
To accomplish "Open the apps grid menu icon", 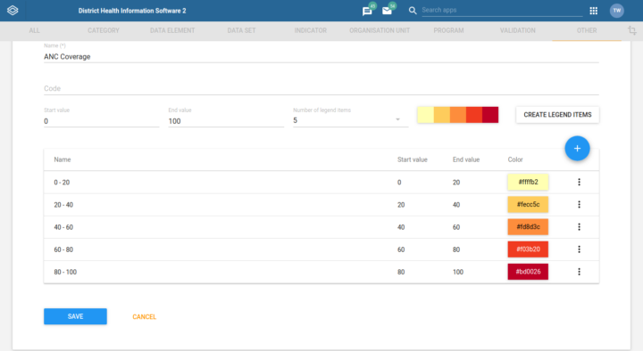I will point(593,11).
